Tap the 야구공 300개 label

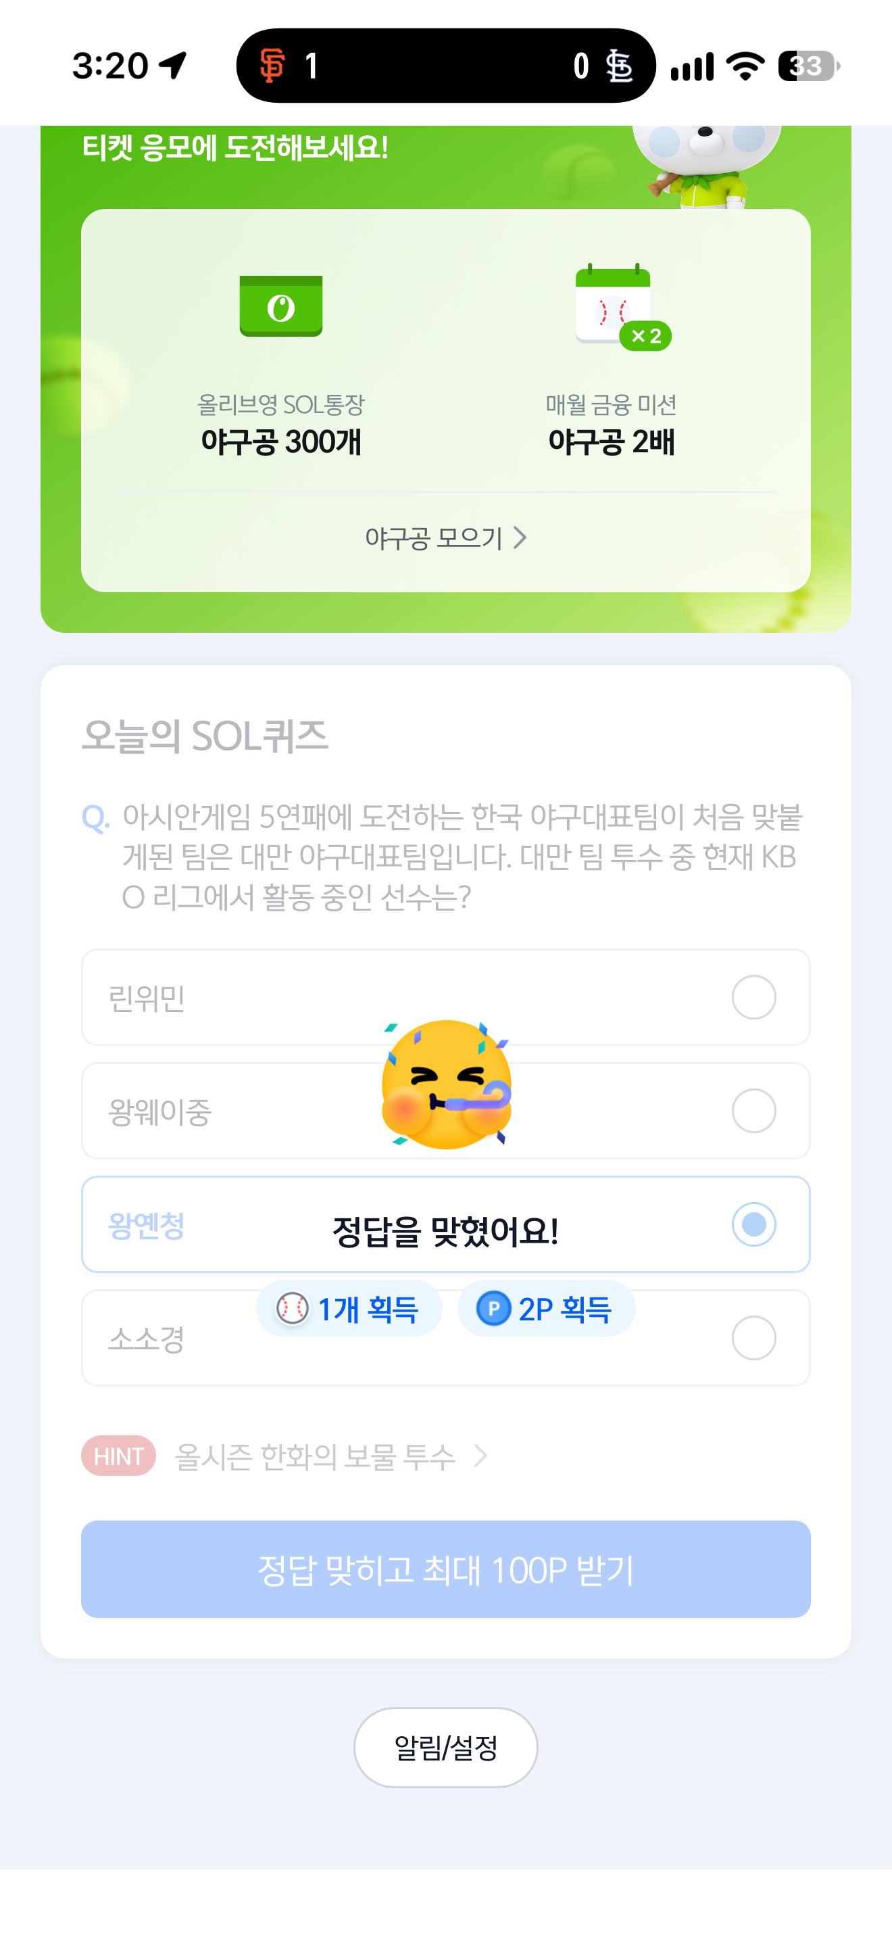point(281,442)
